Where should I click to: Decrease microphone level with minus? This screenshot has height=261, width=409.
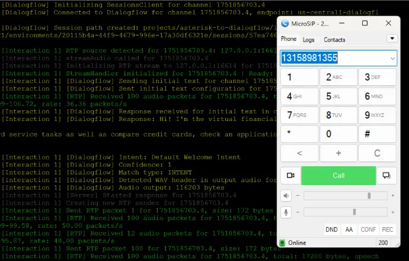[298, 212]
